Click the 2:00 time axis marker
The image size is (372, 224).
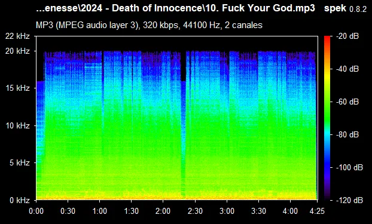(163, 211)
